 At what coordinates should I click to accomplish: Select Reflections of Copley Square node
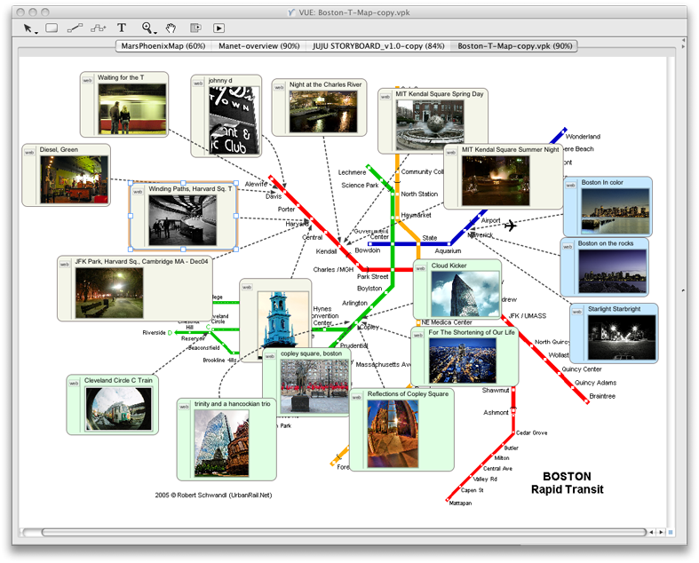coord(401,430)
